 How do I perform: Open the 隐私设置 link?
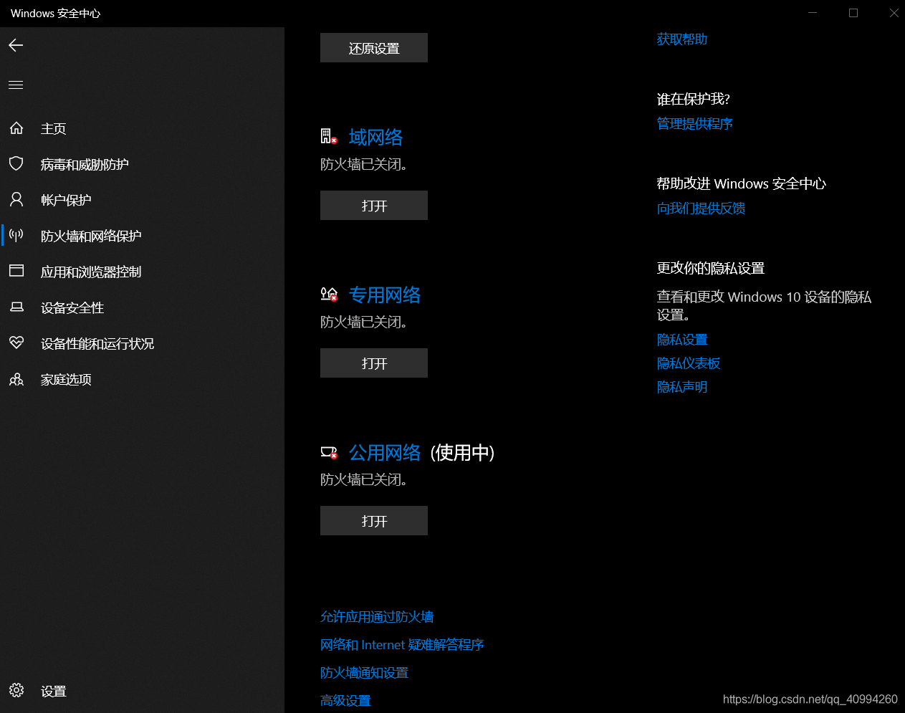[682, 339]
